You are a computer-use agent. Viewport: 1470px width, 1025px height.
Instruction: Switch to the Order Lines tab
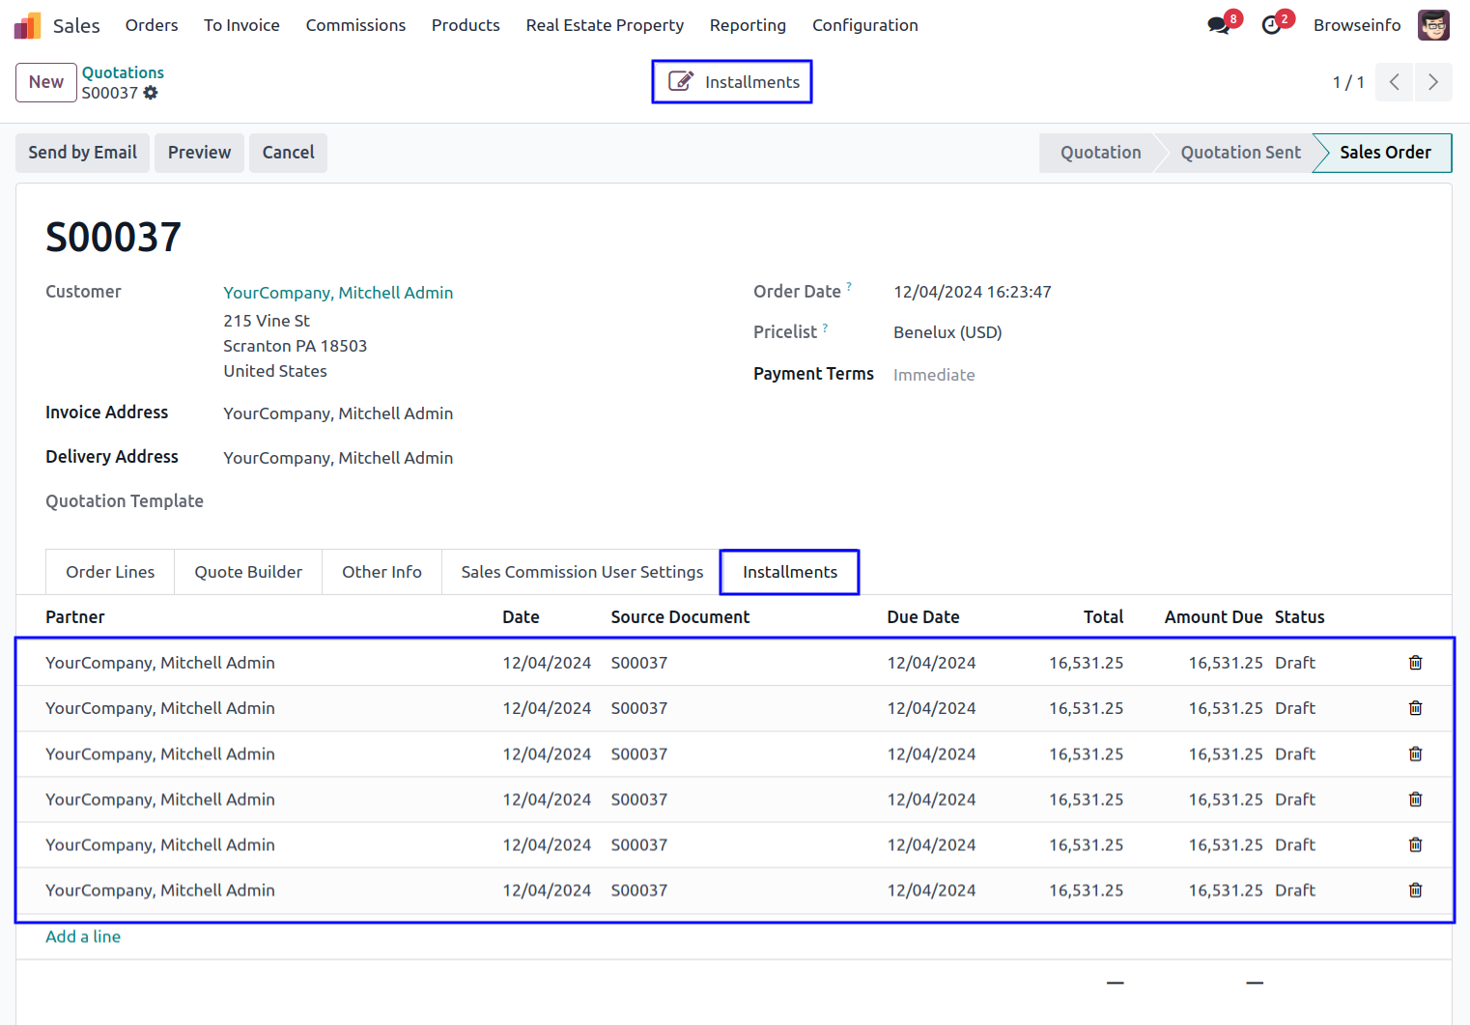pyautogui.click(x=110, y=572)
